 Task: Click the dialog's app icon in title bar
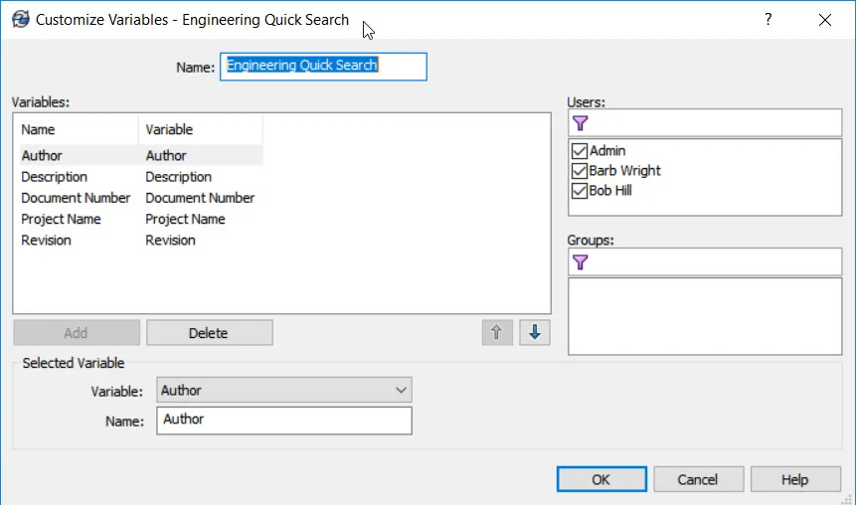20,19
